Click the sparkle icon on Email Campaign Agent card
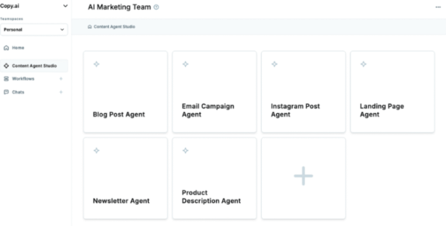Viewport: 446px width, 226px height. [x=185, y=64]
